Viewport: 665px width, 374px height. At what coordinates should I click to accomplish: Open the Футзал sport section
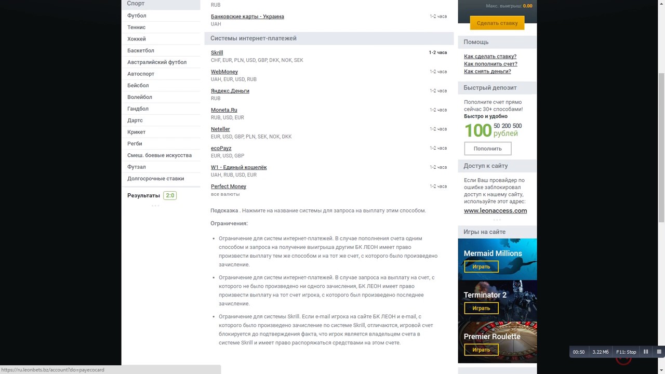pyautogui.click(x=136, y=167)
